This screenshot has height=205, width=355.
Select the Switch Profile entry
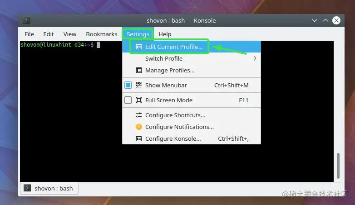point(192,58)
